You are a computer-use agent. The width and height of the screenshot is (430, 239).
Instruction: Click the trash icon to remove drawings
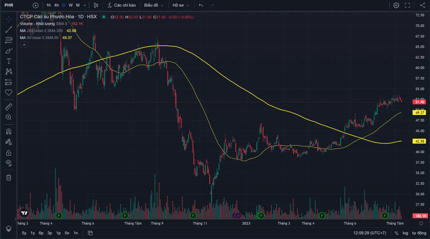9,177
